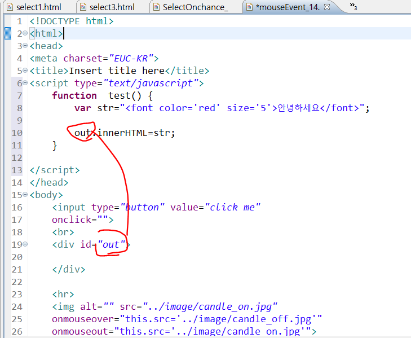Click the test() function name
The height and width of the screenshot is (338, 411).
pos(125,95)
